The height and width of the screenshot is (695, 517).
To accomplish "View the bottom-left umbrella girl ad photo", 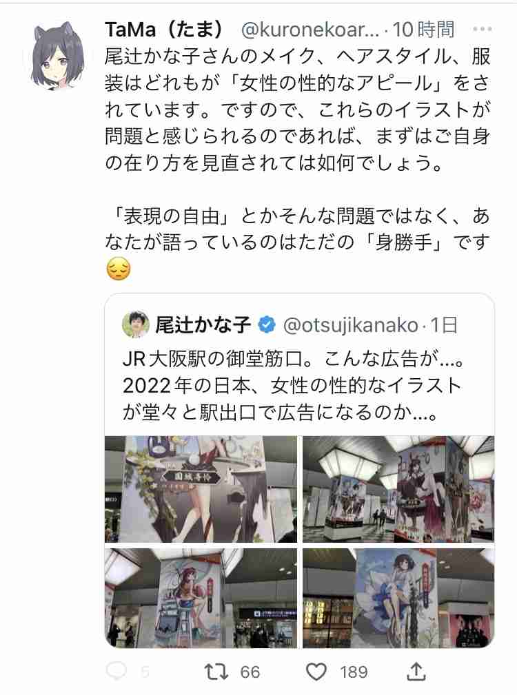I will (201, 598).
